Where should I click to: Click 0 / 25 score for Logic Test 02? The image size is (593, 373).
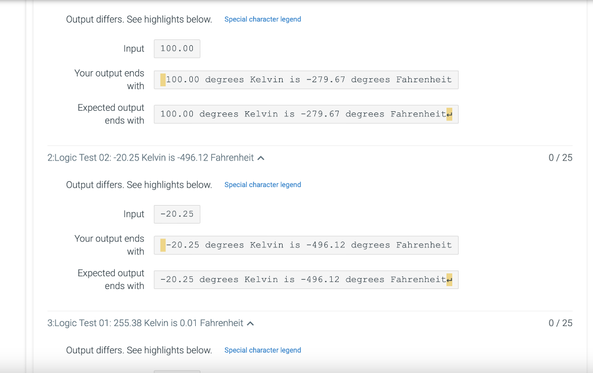pyautogui.click(x=561, y=158)
